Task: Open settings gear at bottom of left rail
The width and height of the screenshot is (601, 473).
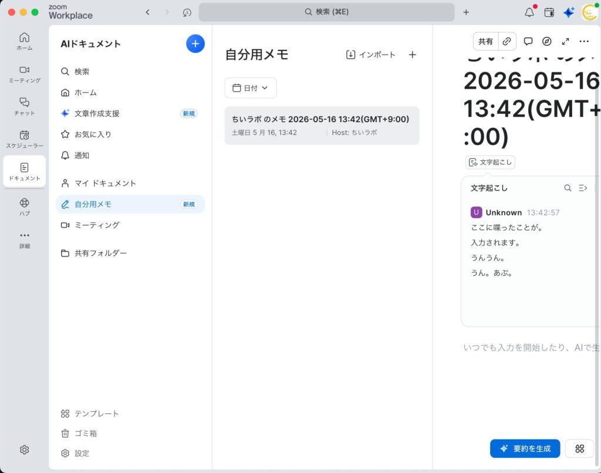Action: 24,450
